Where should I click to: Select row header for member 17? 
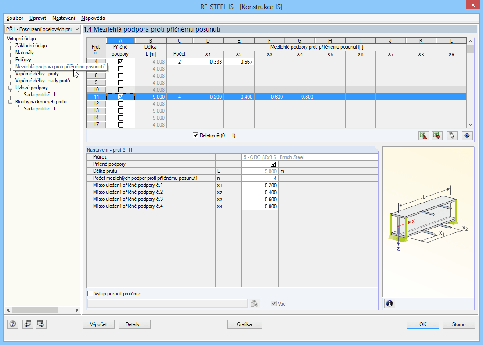tap(96, 124)
